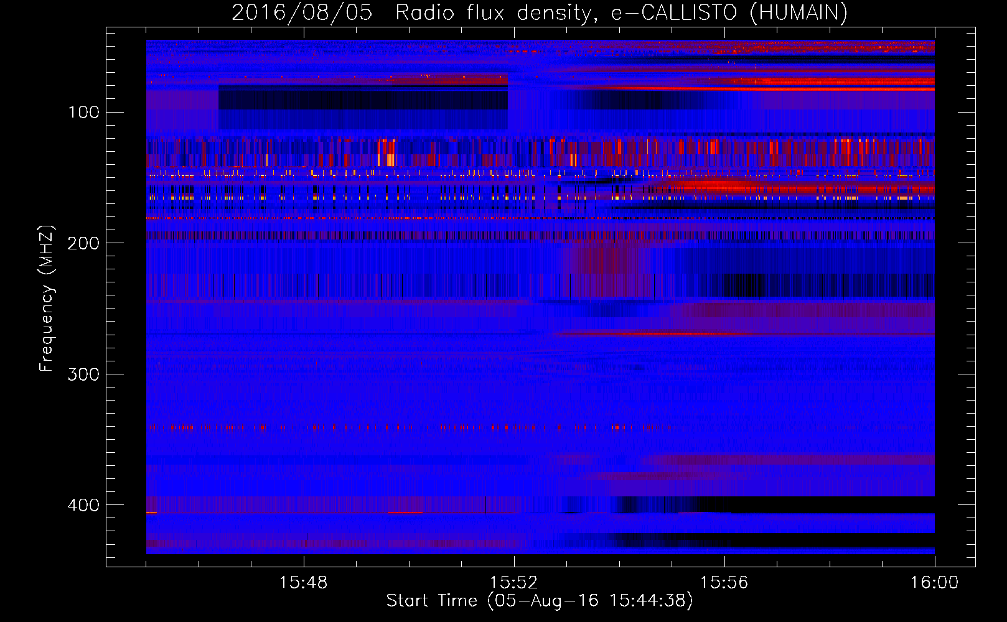The image size is (1007, 622).
Task: Click the 'Start Time (05-Aug-16 15:44:38)' axis label
Action: (540, 601)
